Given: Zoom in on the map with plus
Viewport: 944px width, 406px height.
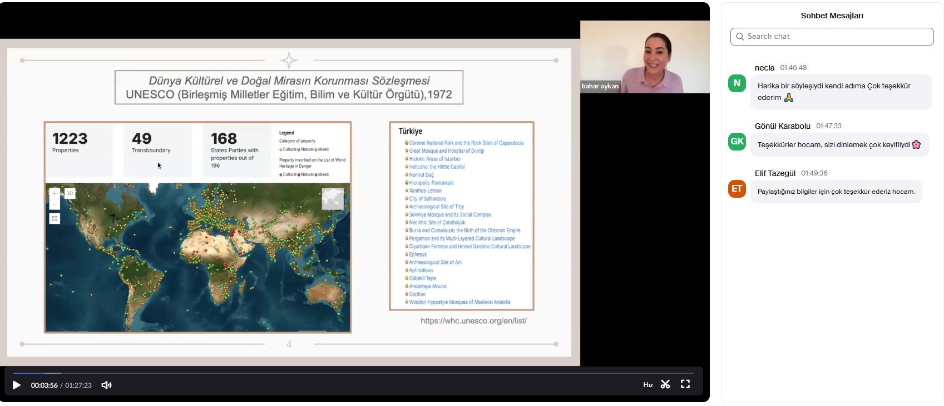Looking at the screenshot, I should (55, 193).
